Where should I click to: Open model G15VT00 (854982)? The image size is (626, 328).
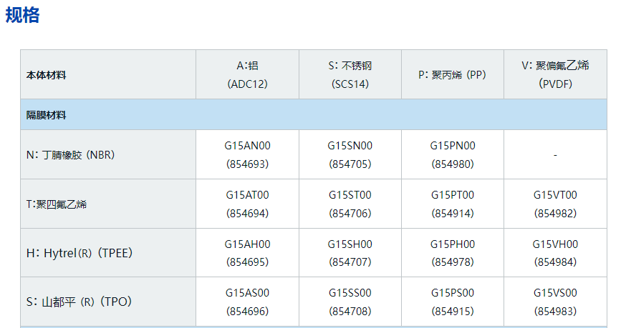pos(554,204)
